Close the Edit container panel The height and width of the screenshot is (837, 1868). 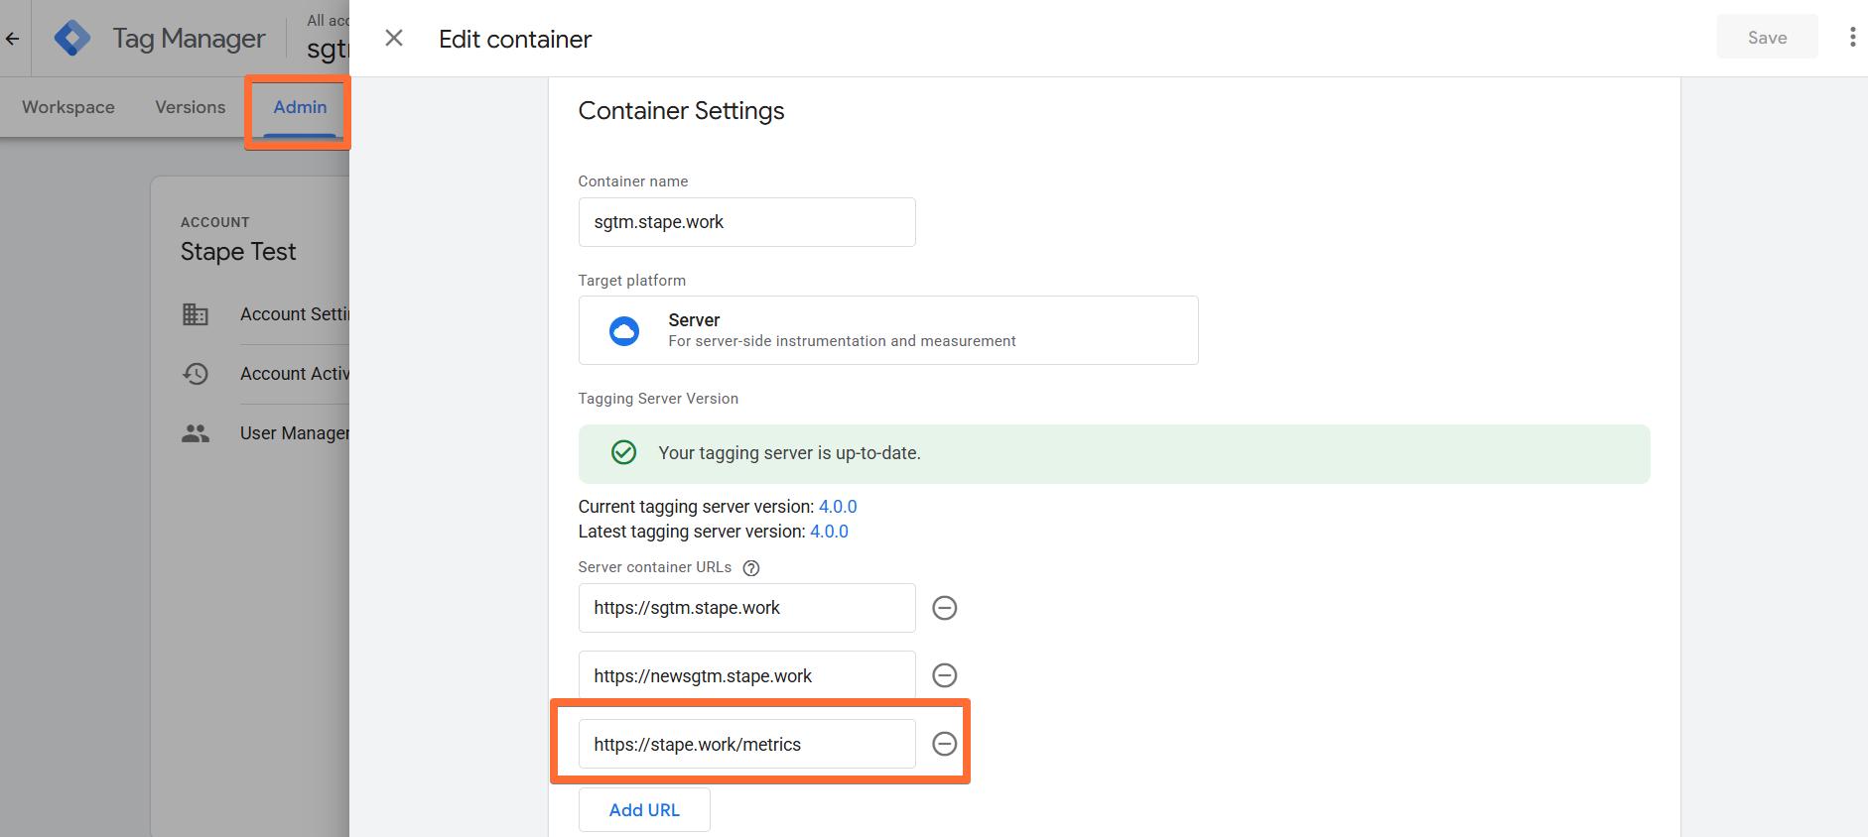tap(394, 38)
